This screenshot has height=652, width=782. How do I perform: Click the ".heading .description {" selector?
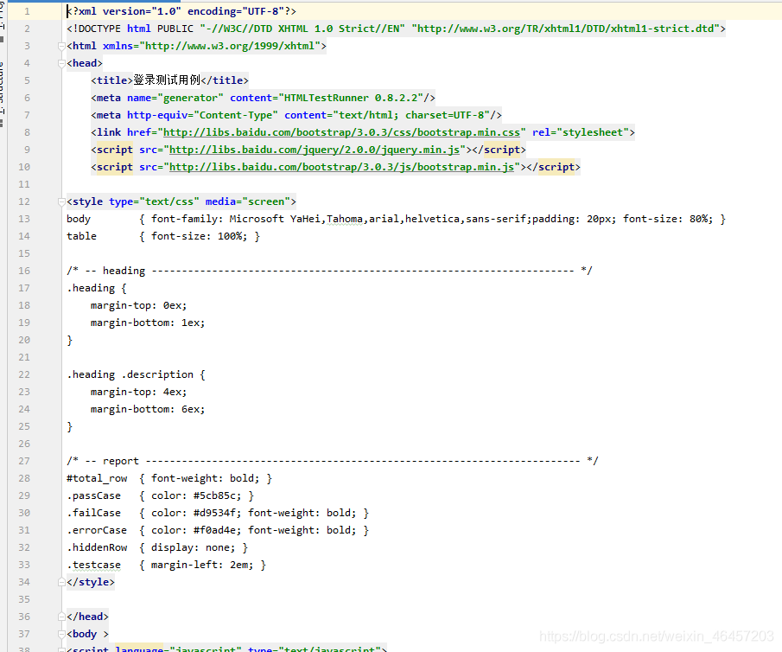(x=137, y=375)
